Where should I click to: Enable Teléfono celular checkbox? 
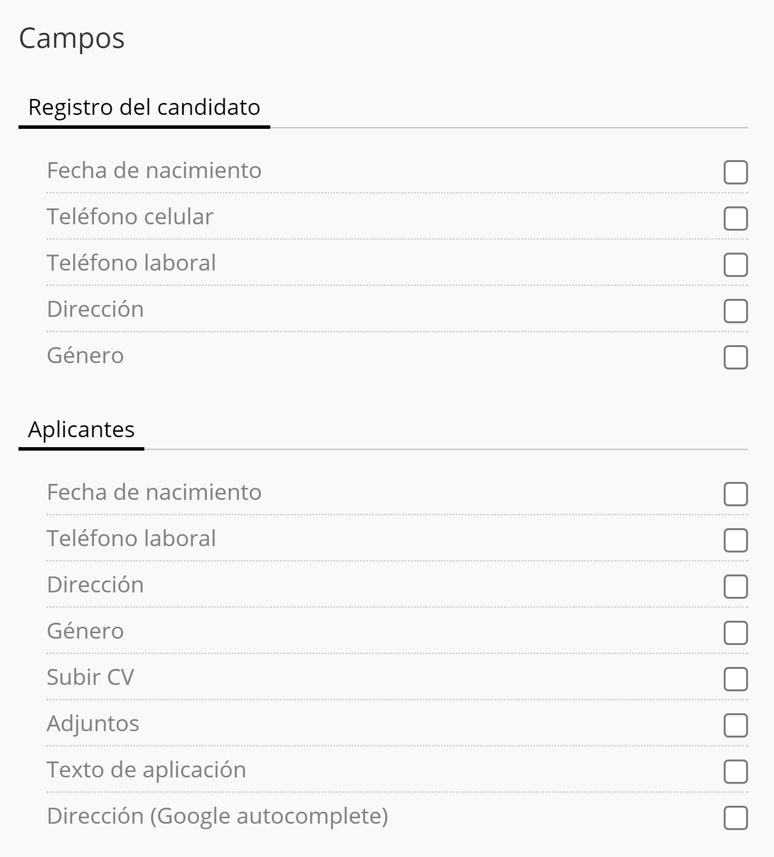point(735,218)
